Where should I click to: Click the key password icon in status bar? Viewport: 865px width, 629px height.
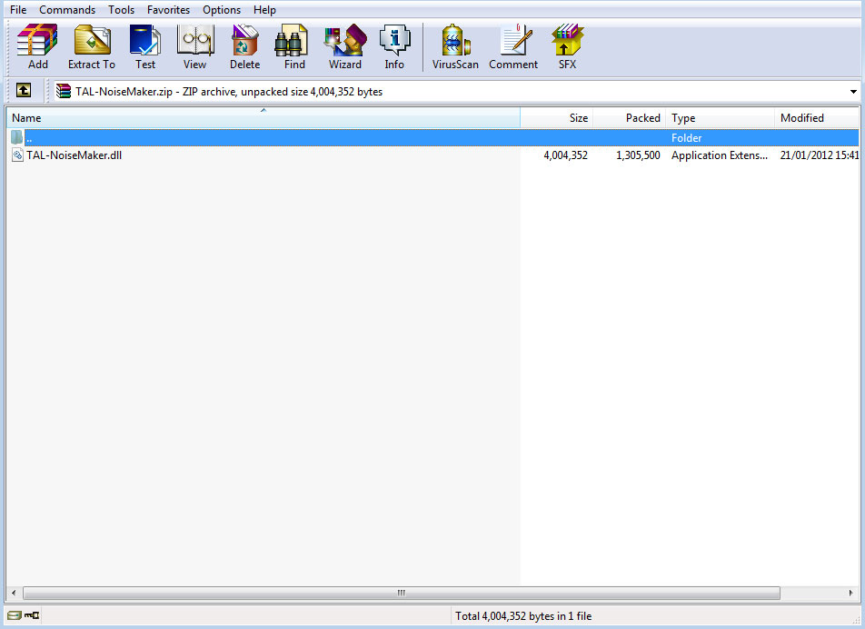[x=32, y=615]
